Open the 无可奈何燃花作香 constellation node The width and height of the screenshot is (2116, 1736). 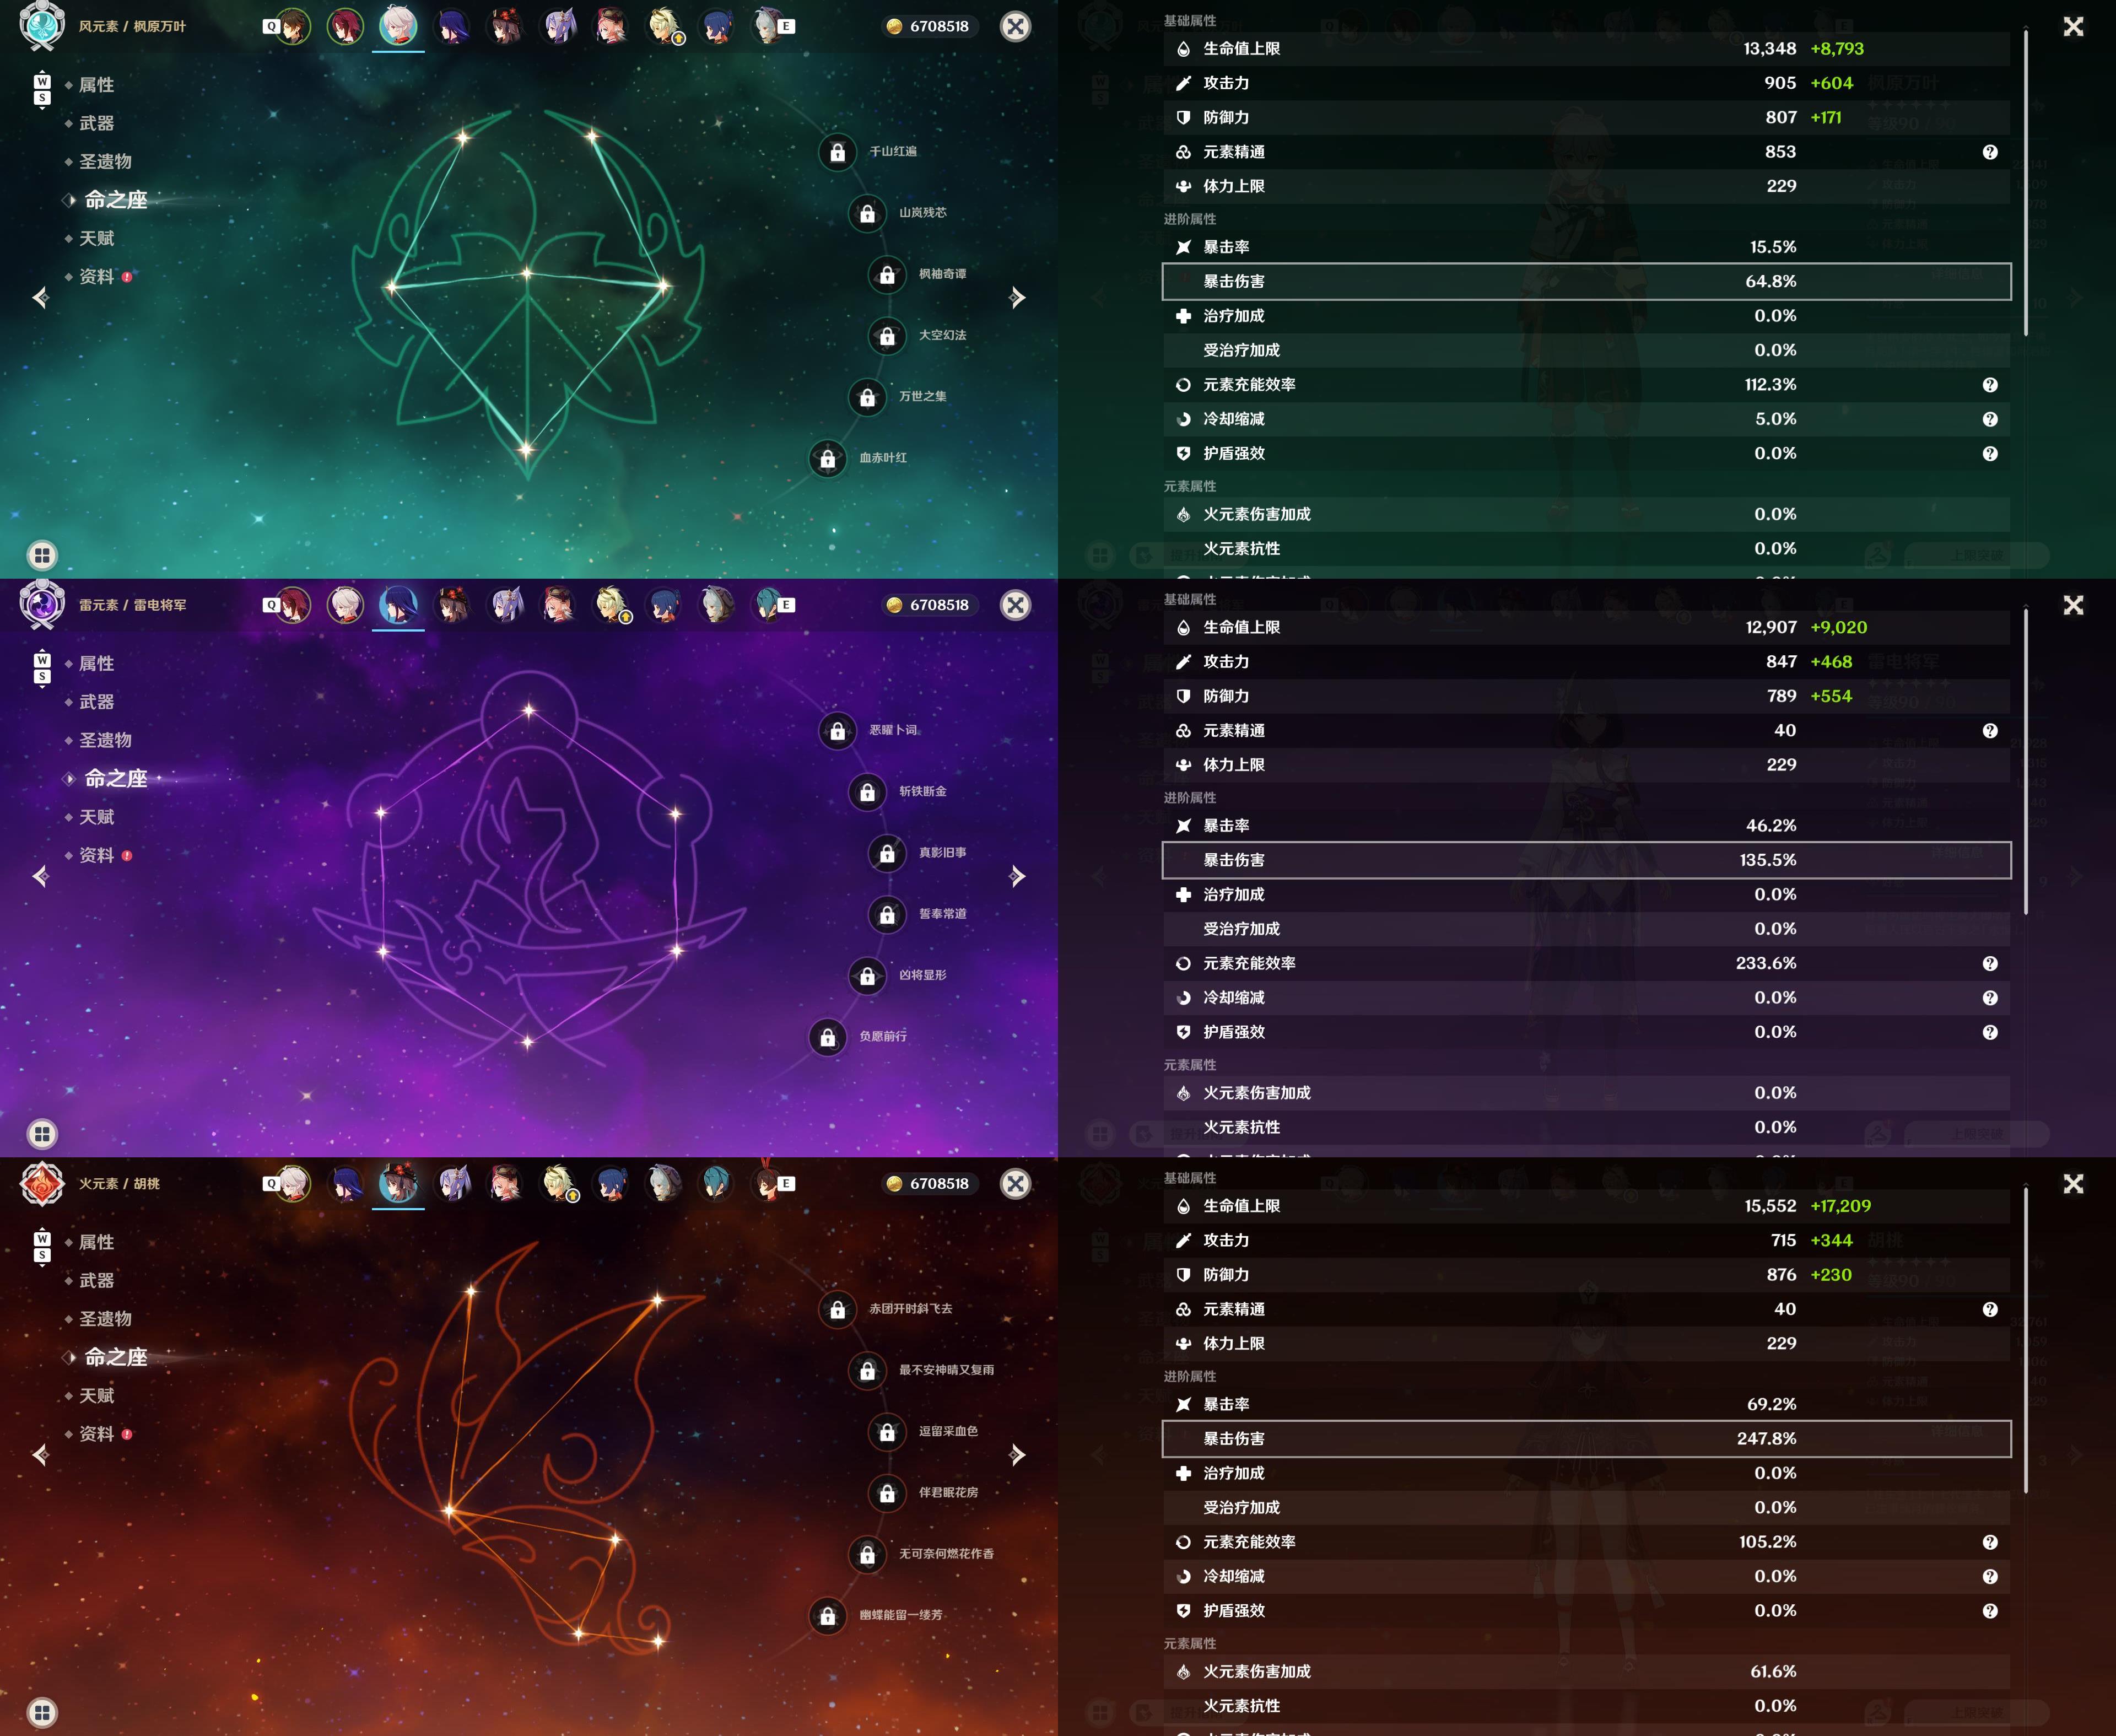[x=867, y=1554]
